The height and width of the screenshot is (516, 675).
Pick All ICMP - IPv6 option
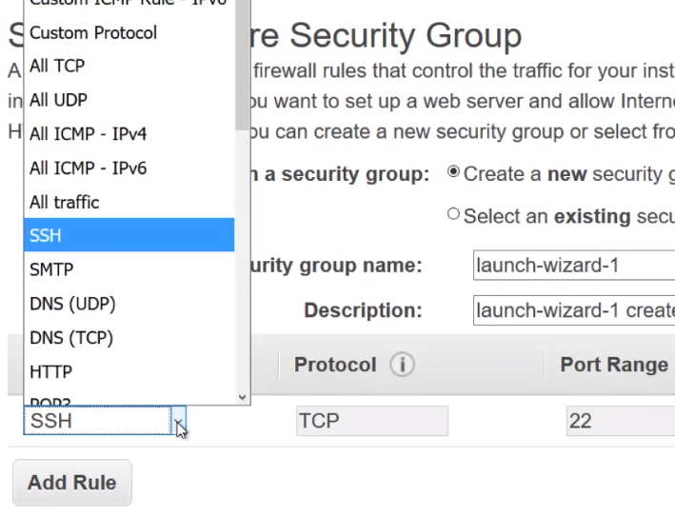click(x=88, y=169)
